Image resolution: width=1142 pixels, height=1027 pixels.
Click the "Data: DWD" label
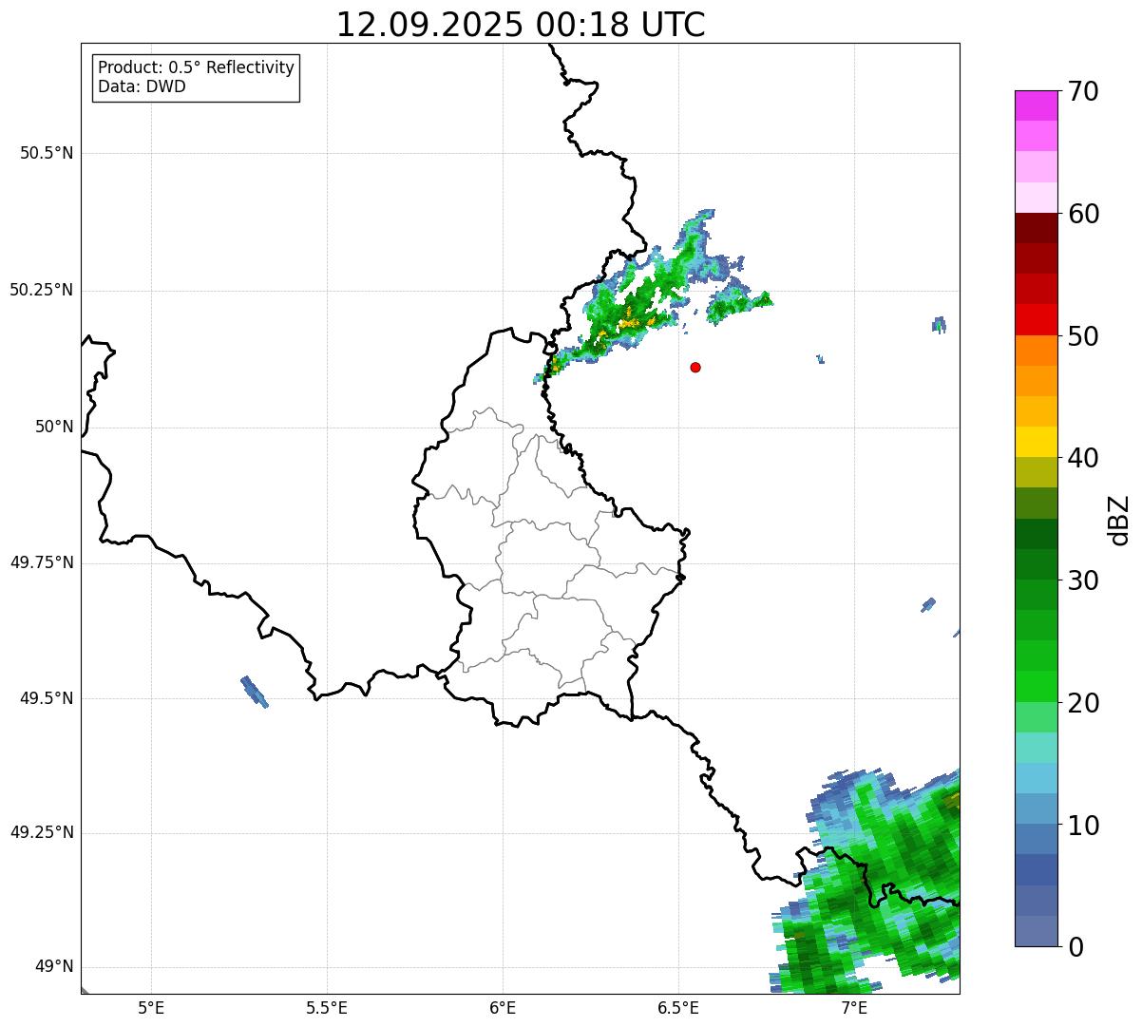[142, 86]
